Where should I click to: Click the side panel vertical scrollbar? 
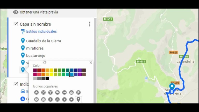point(95,60)
